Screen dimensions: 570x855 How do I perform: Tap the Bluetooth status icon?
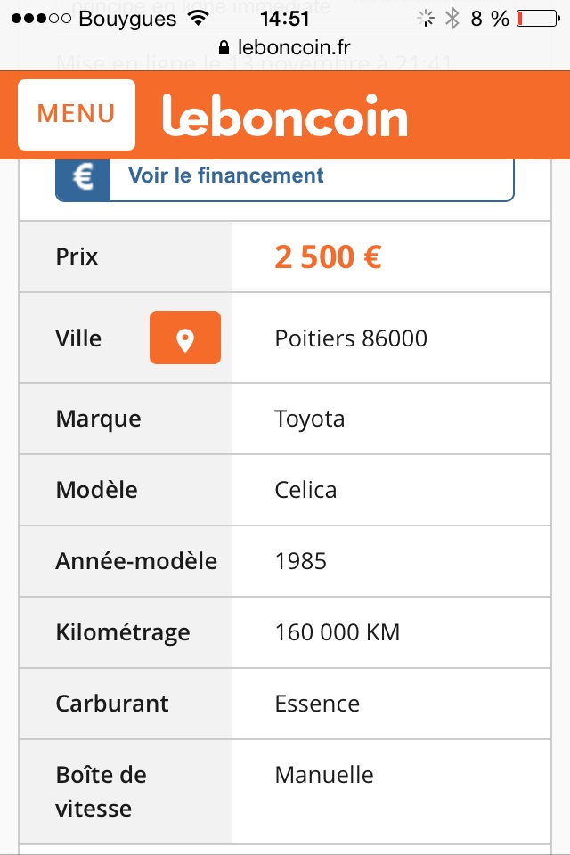click(x=452, y=18)
